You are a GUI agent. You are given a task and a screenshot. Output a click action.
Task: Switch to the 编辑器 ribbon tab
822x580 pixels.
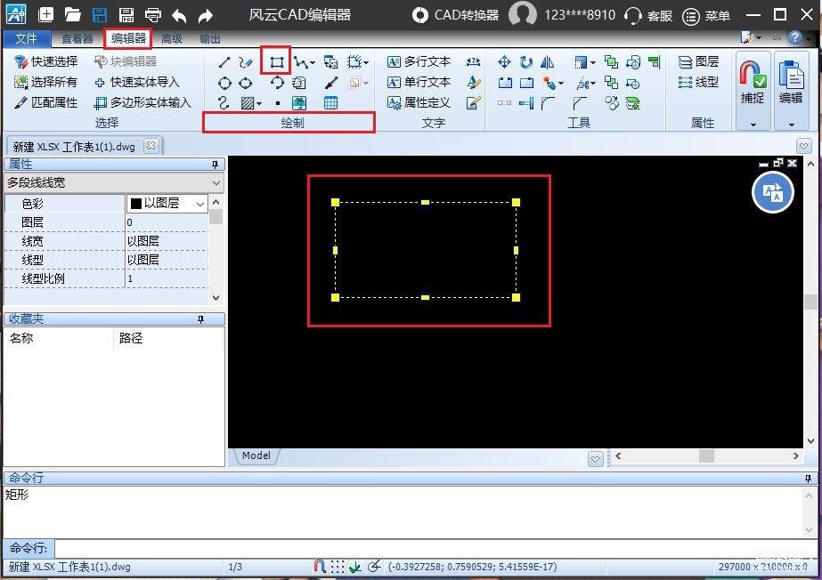click(x=128, y=38)
